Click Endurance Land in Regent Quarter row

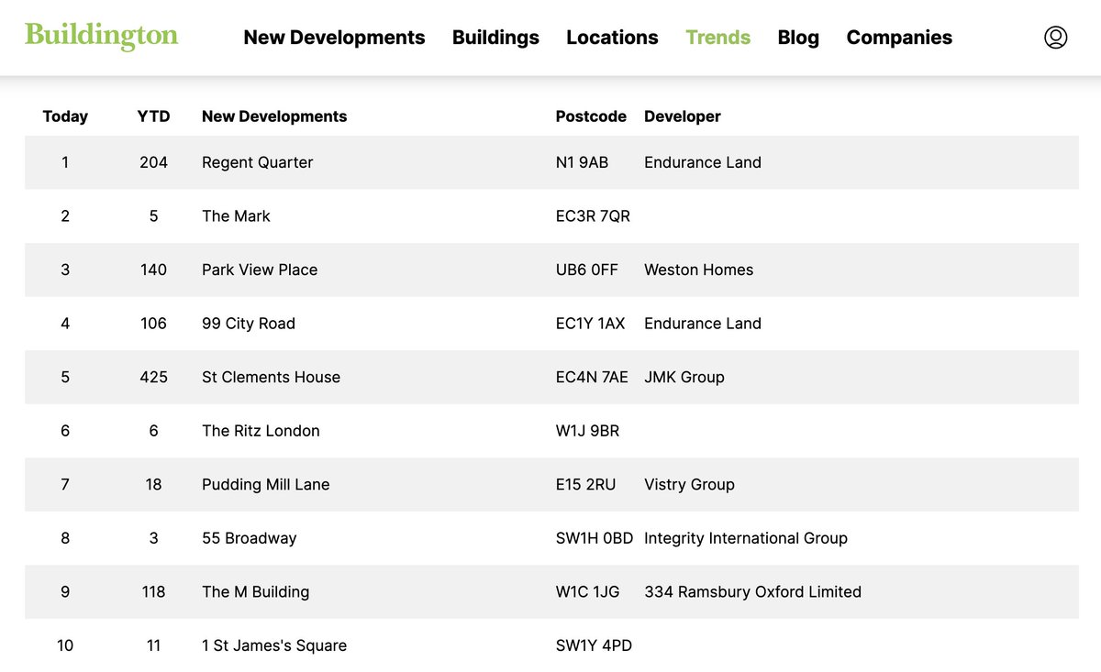[703, 162]
